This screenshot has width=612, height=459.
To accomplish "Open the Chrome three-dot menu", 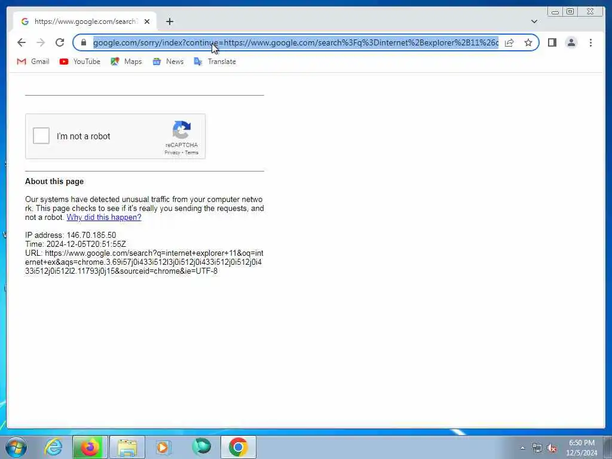I will point(590,42).
